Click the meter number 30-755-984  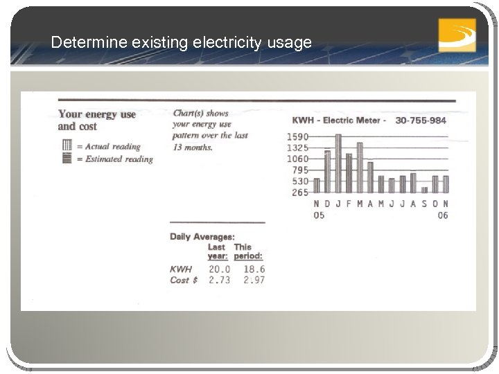[421, 121]
